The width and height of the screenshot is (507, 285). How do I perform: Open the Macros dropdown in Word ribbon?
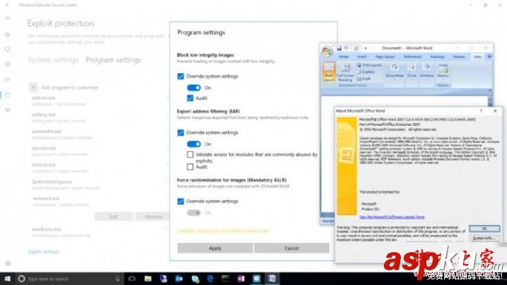click(443, 71)
